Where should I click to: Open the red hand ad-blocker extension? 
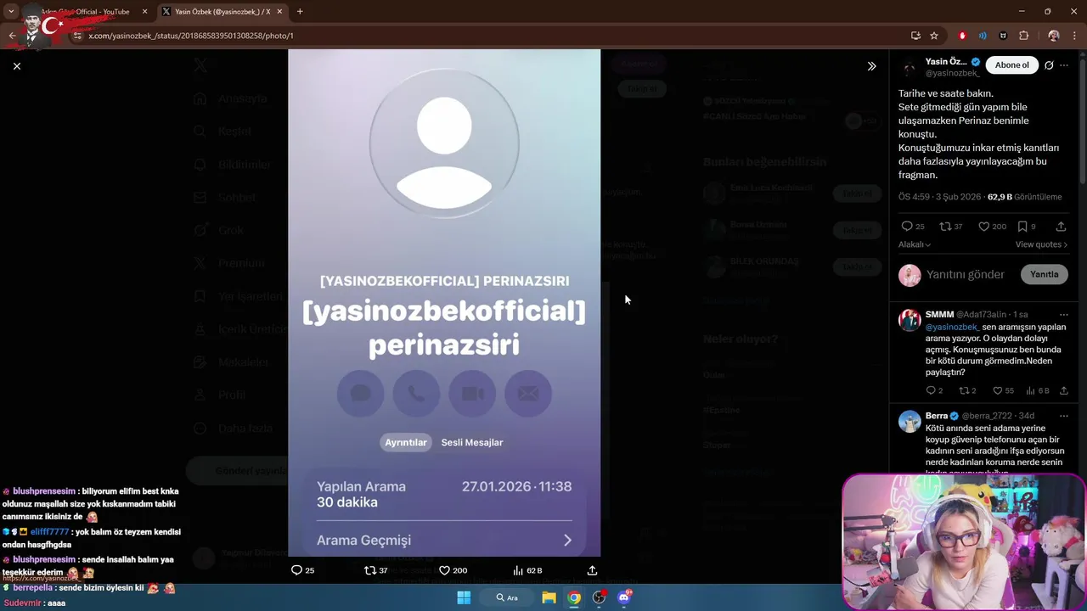tap(962, 36)
